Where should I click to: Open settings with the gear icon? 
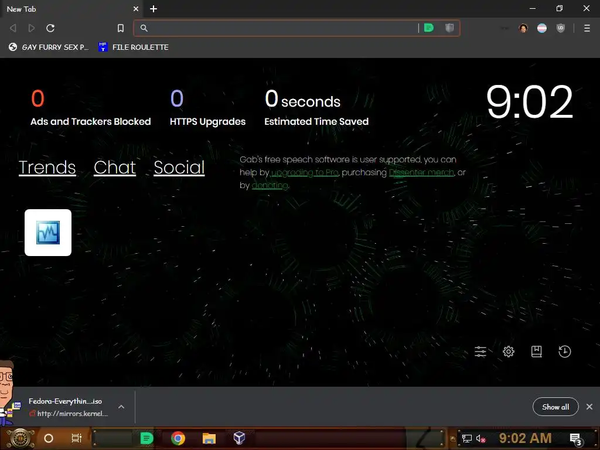pyautogui.click(x=509, y=352)
